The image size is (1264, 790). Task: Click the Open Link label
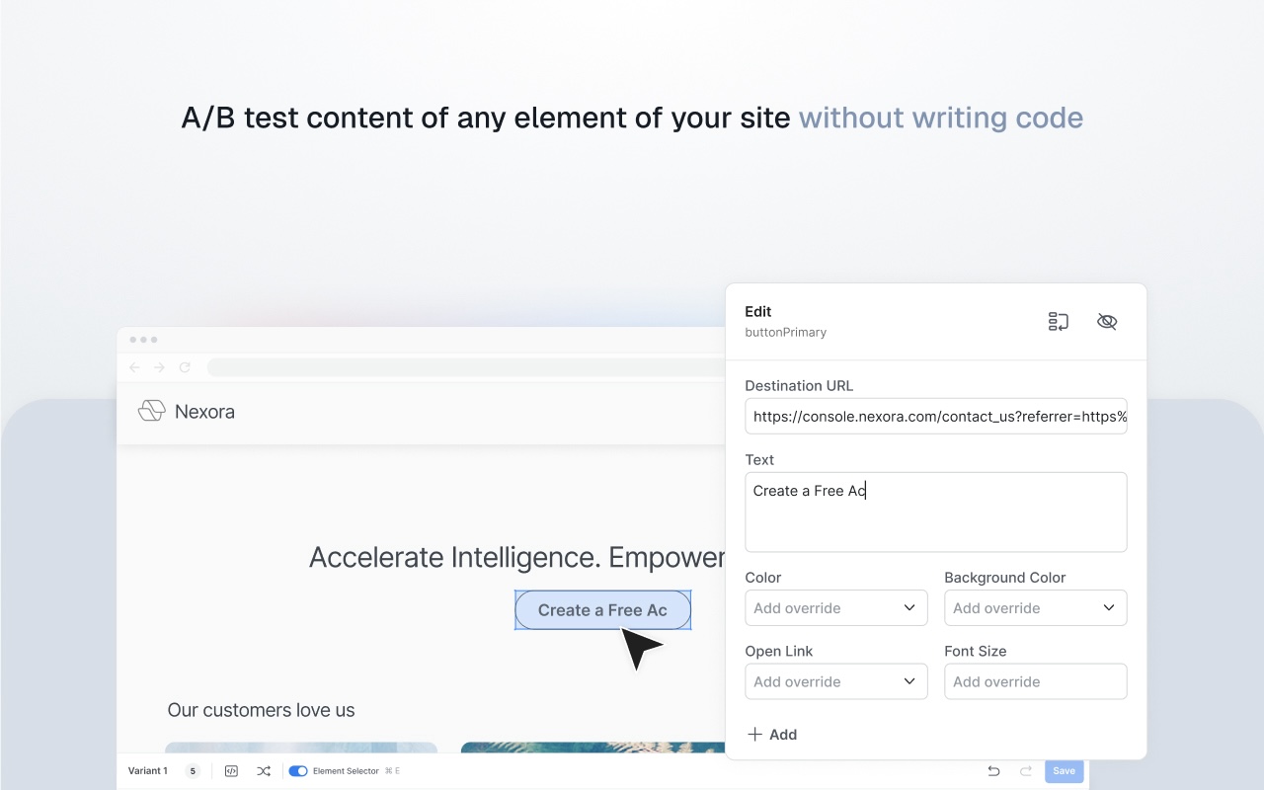pos(779,652)
